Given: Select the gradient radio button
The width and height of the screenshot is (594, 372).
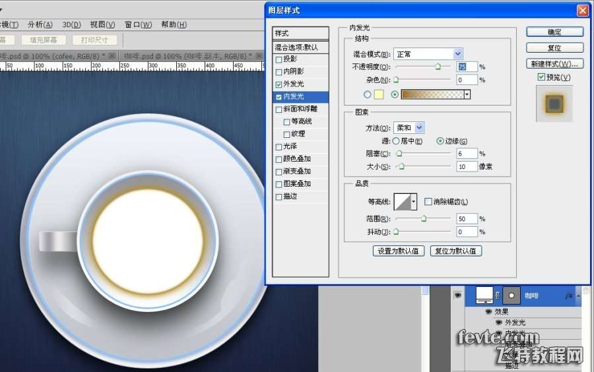Looking at the screenshot, I should [395, 94].
